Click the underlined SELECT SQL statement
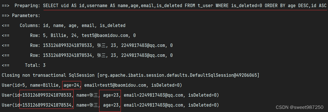 [x=184, y=6]
